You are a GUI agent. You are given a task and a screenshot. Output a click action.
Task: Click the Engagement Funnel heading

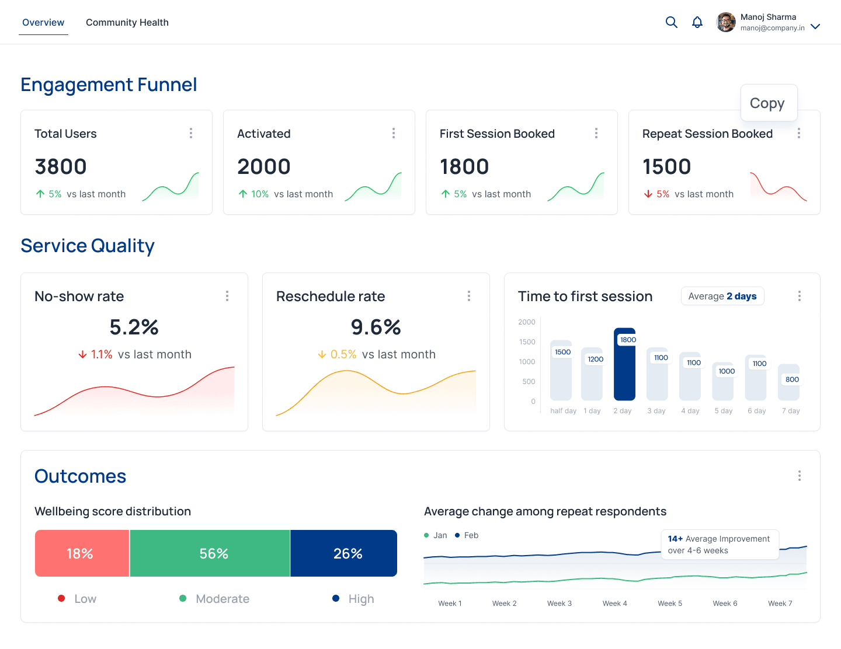pos(109,85)
